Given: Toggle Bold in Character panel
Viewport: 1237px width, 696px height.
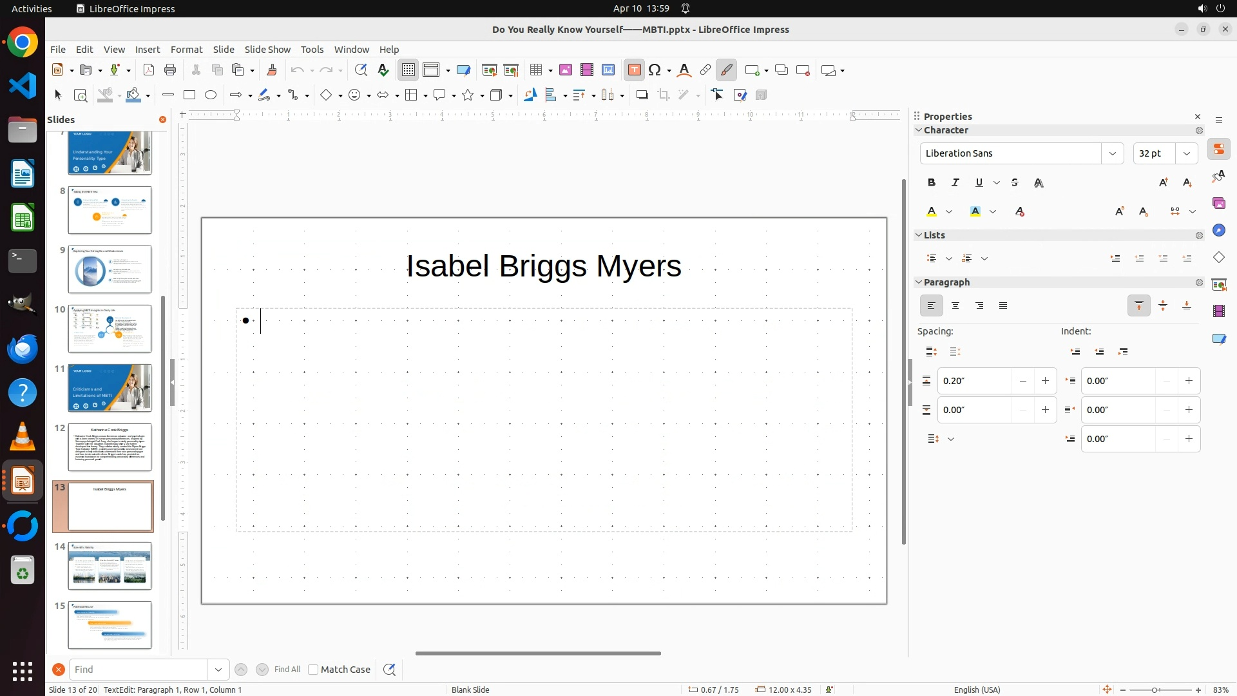Looking at the screenshot, I should pyautogui.click(x=932, y=183).
